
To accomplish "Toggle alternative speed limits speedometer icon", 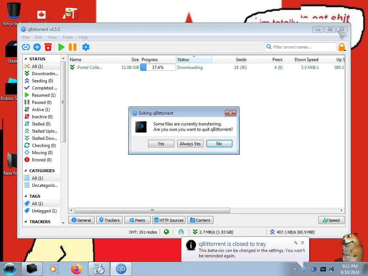I will pos(181,232).
